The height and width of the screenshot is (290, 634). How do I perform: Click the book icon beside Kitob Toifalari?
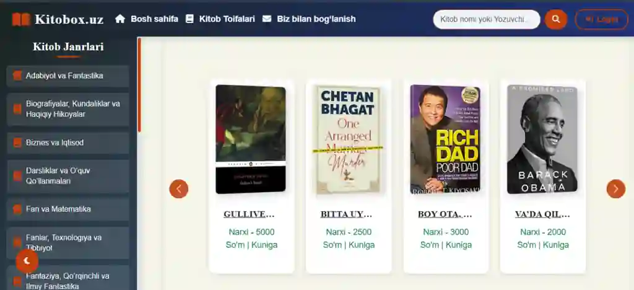189,19
